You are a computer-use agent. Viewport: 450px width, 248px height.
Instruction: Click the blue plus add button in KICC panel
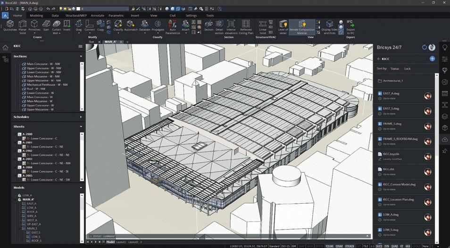432,58
